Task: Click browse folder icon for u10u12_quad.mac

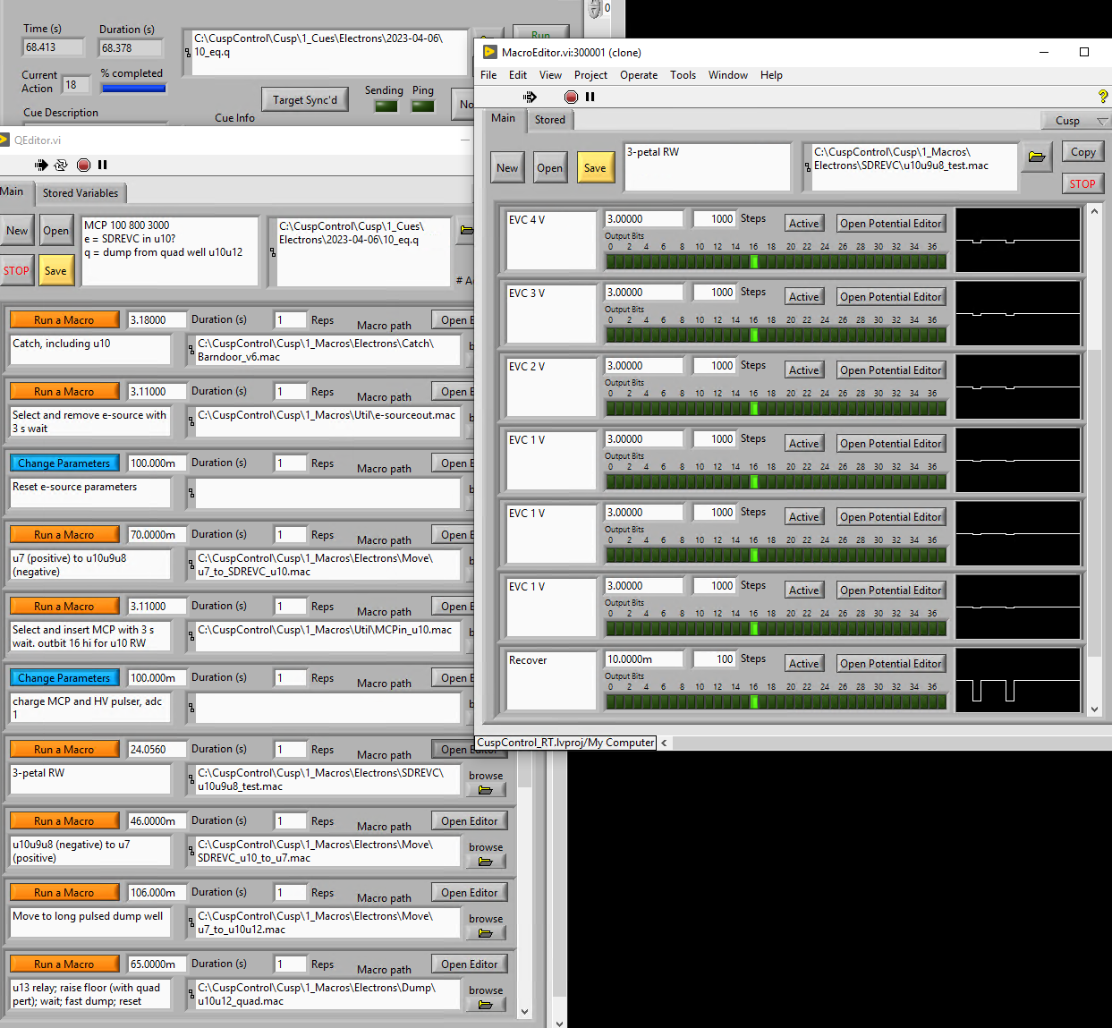Action: coord(486,1005)
